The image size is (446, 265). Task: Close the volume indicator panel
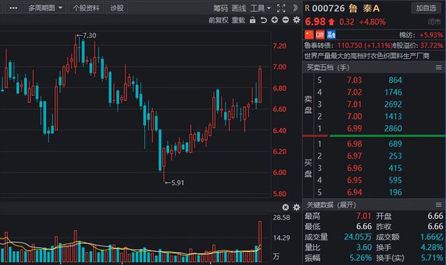[x=286, y=208]
